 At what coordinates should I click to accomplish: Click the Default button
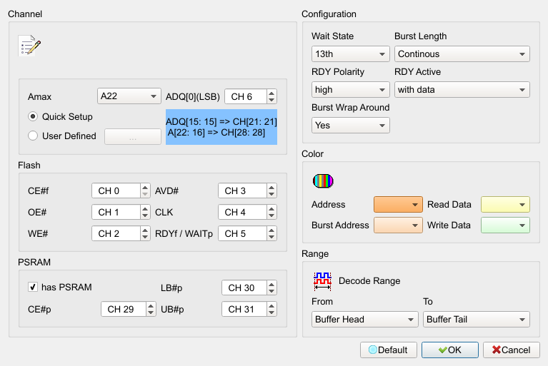tap(389, 350)
